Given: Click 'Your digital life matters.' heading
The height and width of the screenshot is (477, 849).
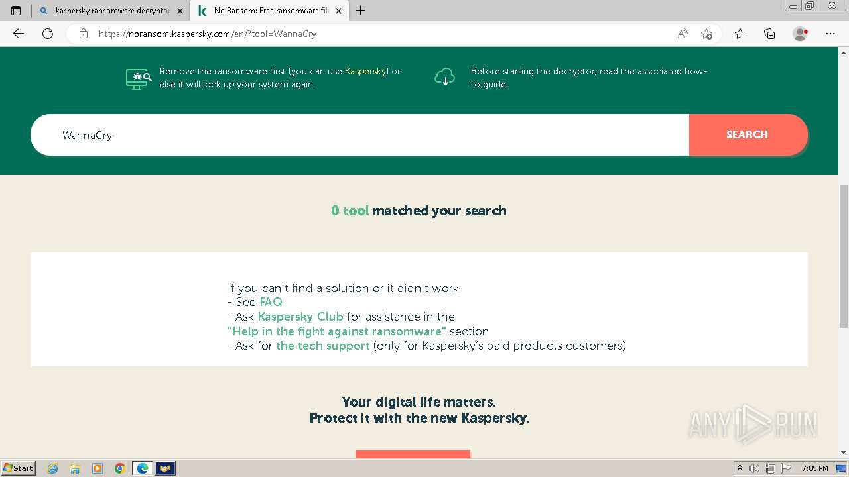Looking at the screenshot, I should point(419,402).
